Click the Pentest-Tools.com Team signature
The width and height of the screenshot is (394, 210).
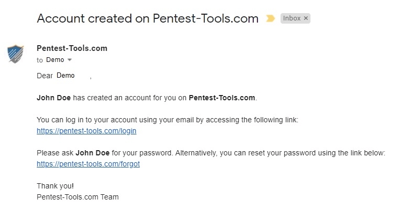click(x=78, y=197)
